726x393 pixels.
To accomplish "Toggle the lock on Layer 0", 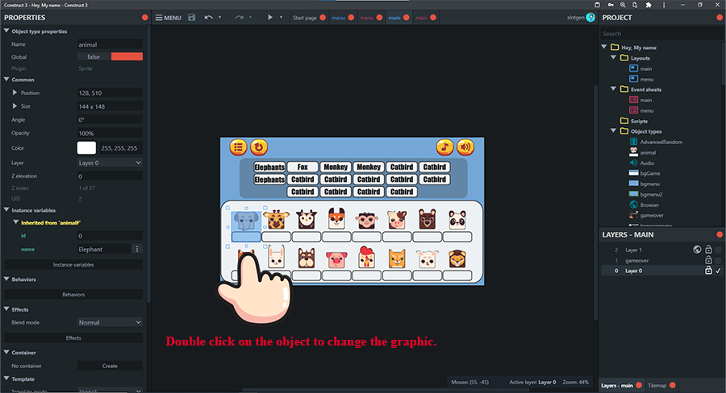I will click(x=708, y=271).
